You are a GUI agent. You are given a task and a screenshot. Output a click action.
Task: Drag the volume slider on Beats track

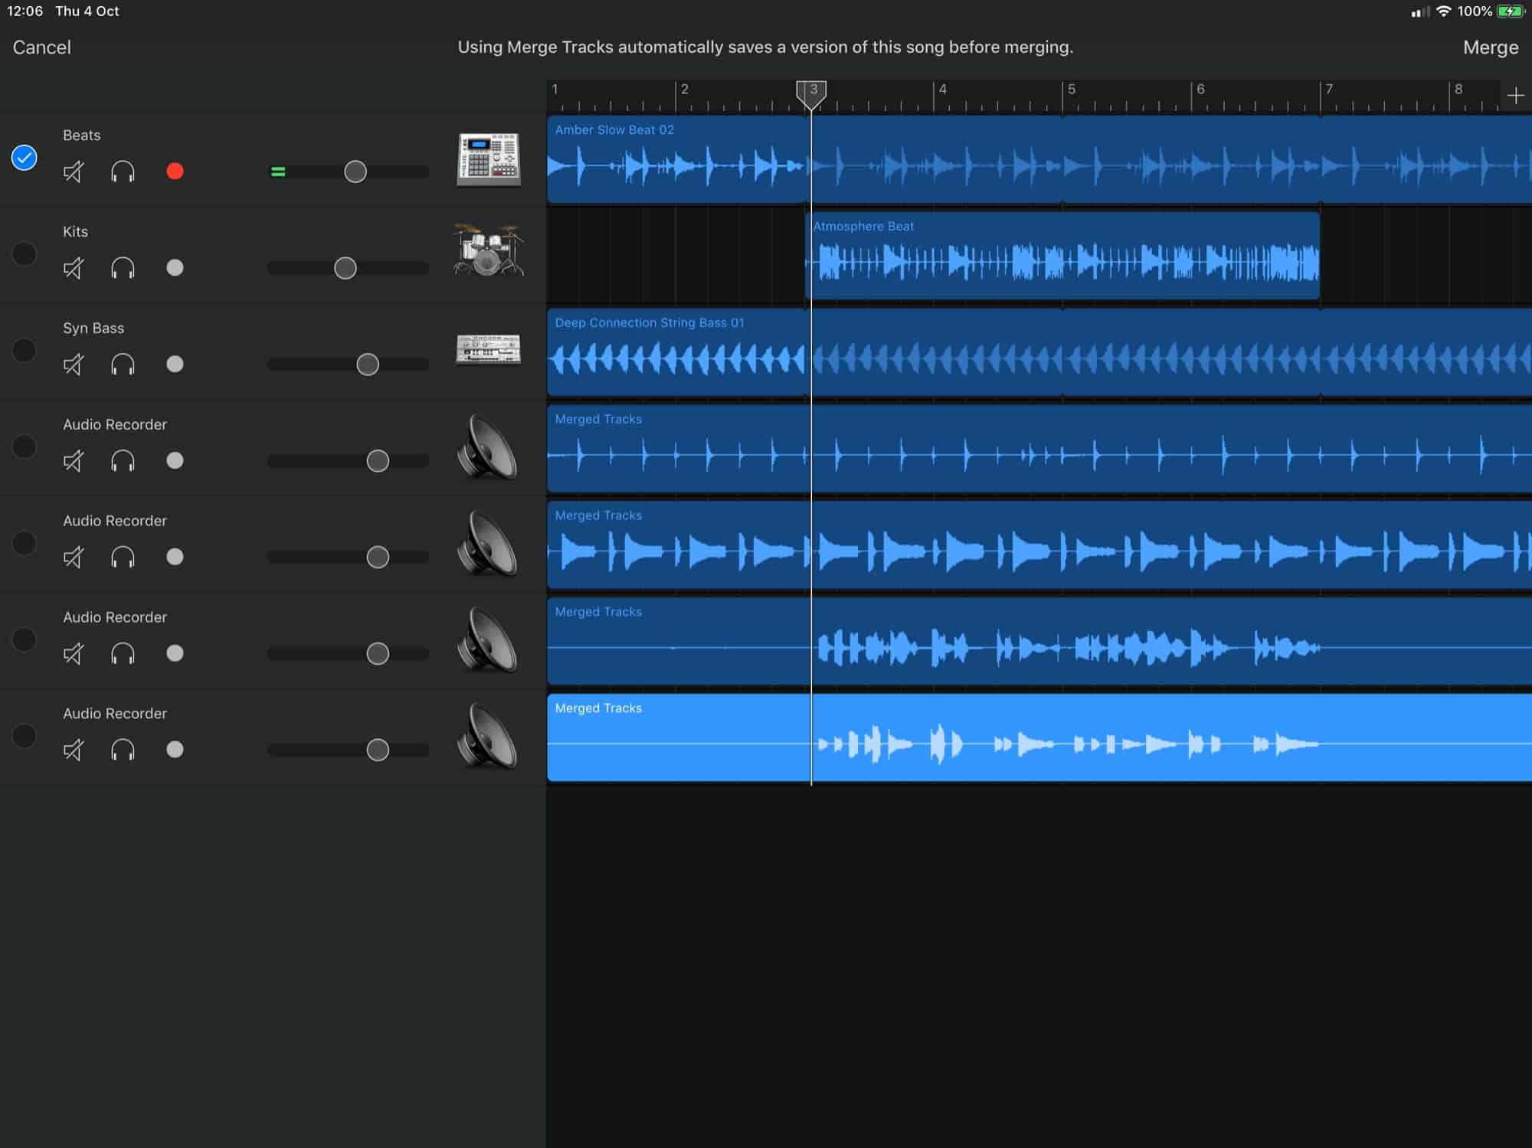coord(356,172)
